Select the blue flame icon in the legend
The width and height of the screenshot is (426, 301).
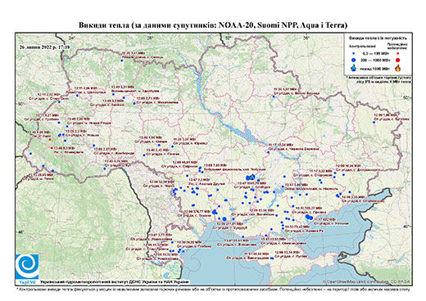[354, 68]
